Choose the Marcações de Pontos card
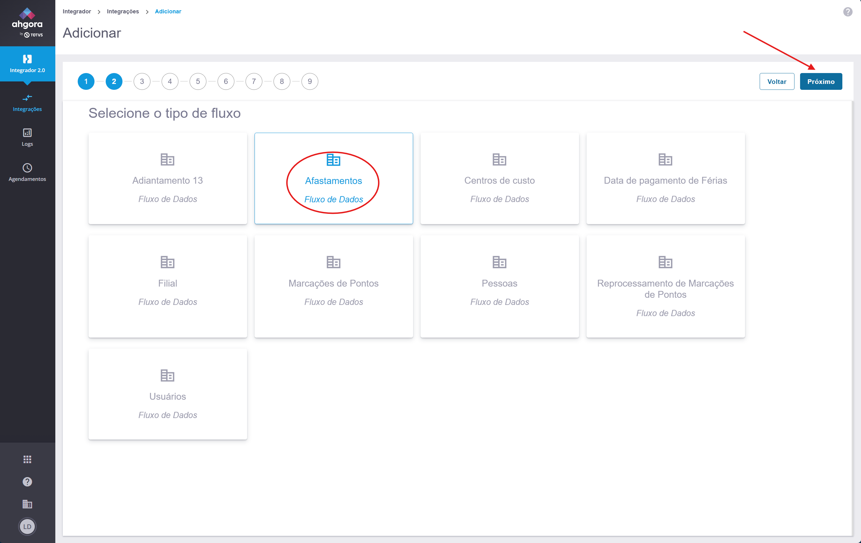The height and width of the screenshot is (543, 861). pyautogui.click(x=333, y=286)
